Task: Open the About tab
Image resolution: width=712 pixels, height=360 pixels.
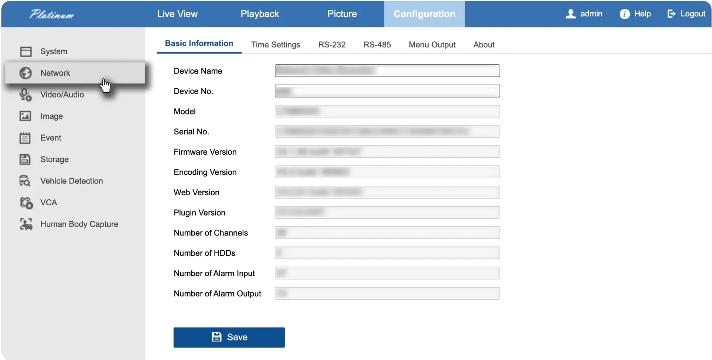Action: point(484,45)
